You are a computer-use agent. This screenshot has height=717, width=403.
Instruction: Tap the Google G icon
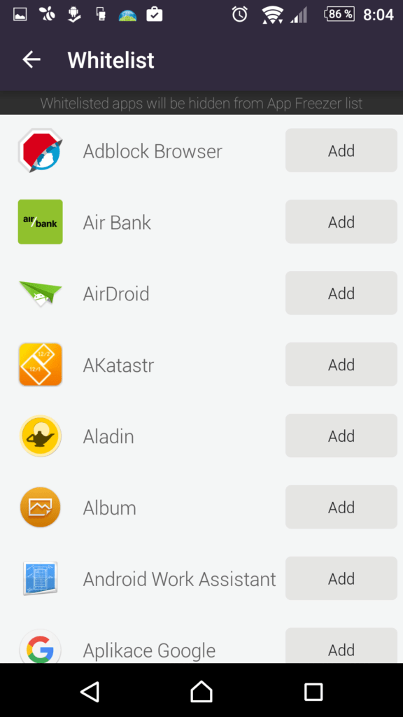click(x=40, y=647)
